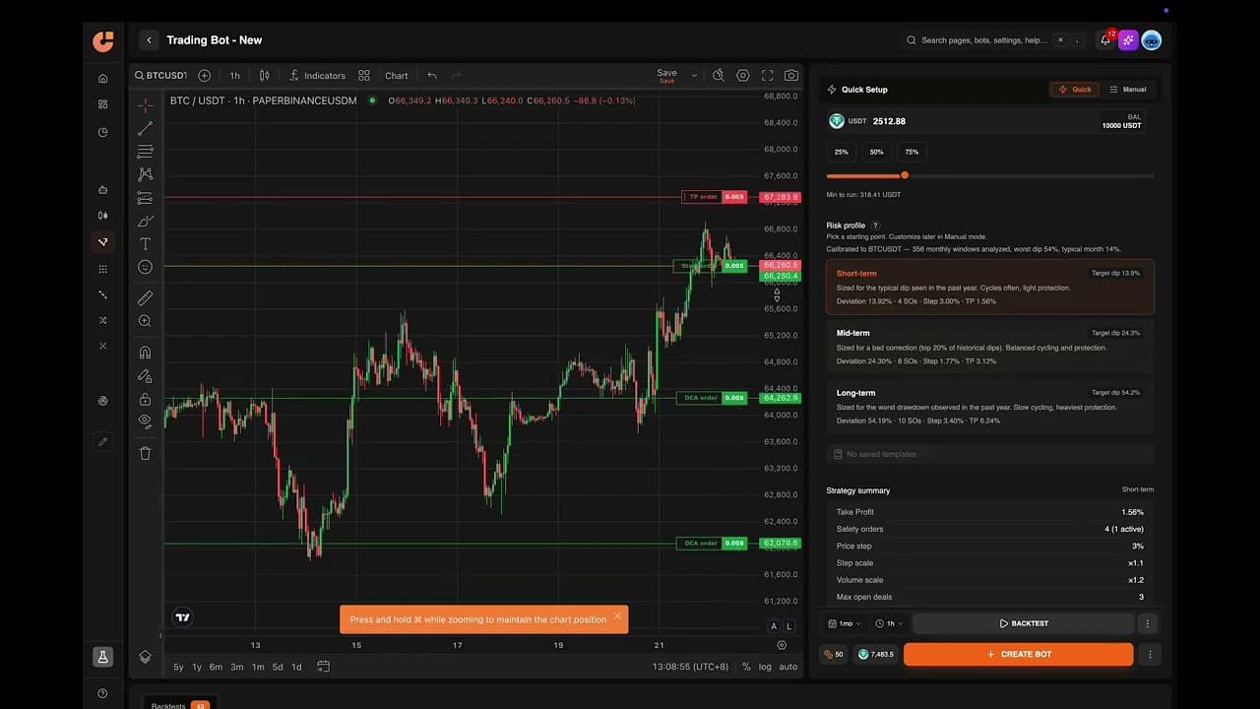Open the Indicators menu
This screenshot has width=1260, height=709.
click(x=317, y=76)
